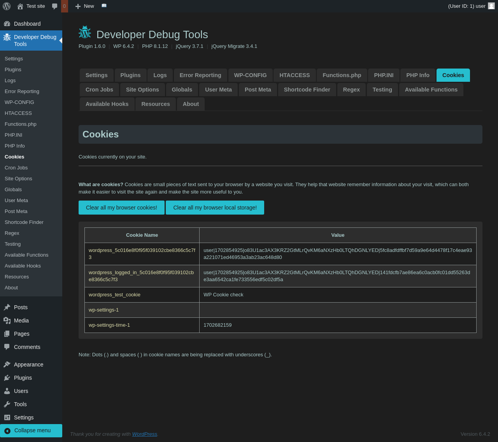The image size is (498, 442).
Task: Open the Shortcode Finder tab
Action: coord(307,90)
